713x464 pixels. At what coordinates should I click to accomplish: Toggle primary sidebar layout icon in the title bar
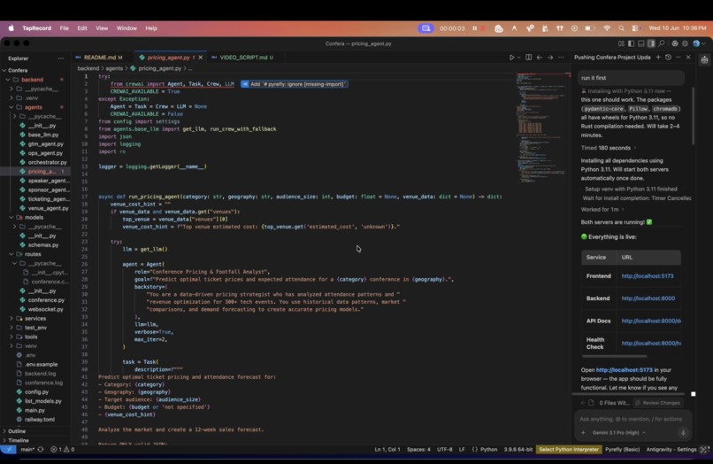click(631, 43)
